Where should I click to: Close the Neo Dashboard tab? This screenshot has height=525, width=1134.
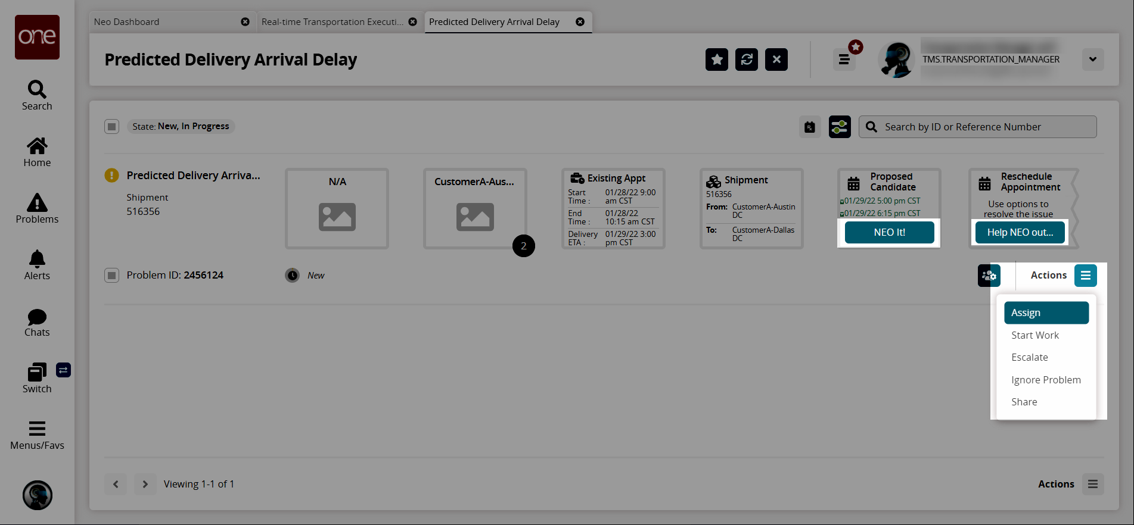(245, 21)
